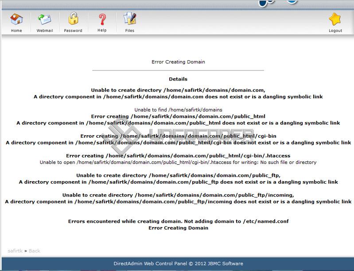This screenshot has width=354, height=271.
Task: Click the Logout text label
Action: pos(335,31)
